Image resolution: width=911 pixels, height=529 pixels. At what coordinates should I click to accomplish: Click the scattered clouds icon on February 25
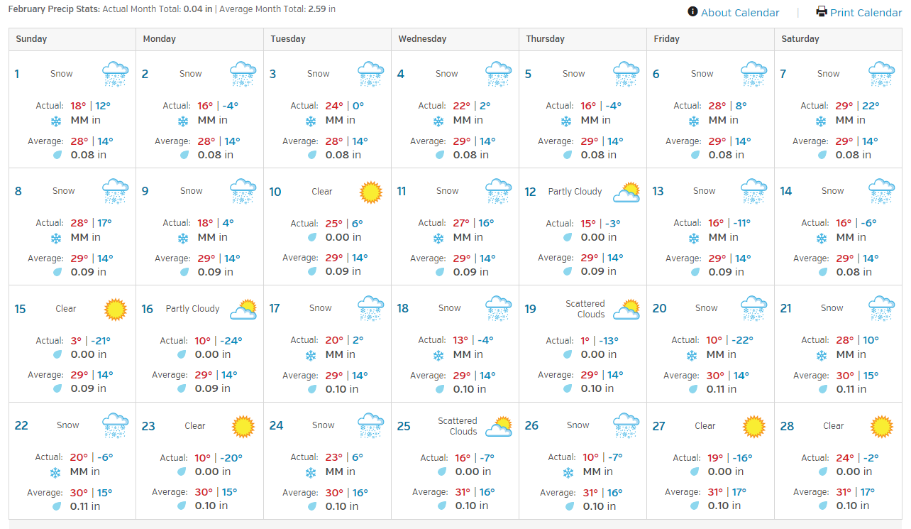coord(499,426)
